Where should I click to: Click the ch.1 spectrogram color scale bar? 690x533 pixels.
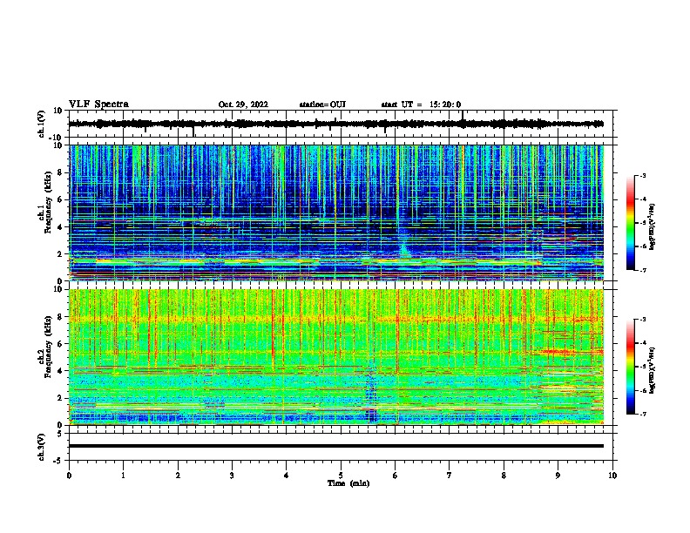click(x=631, y=222)
